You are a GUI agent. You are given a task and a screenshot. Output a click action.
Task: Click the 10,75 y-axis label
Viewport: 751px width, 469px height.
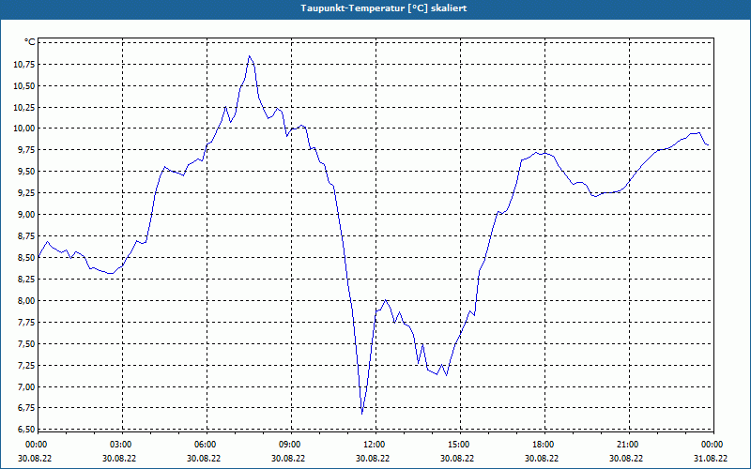(24, 64)
